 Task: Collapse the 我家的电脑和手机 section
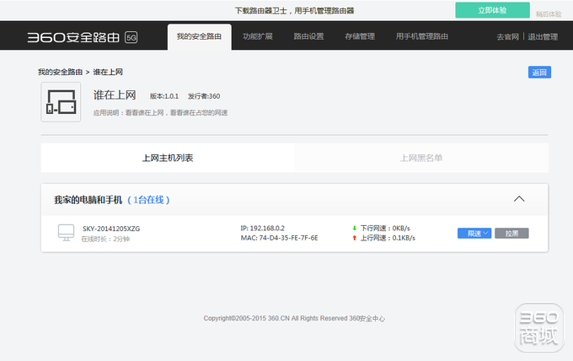click(x=519, y=199)
